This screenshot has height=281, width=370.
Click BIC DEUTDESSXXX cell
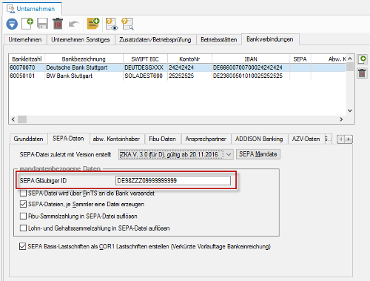click(145, 67)
